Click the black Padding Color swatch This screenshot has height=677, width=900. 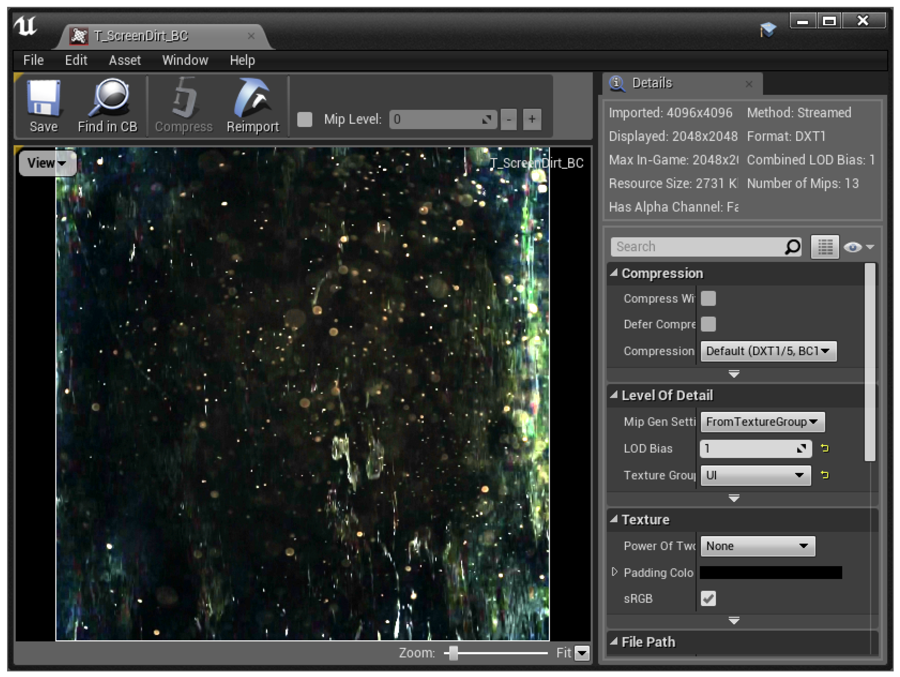771,572
